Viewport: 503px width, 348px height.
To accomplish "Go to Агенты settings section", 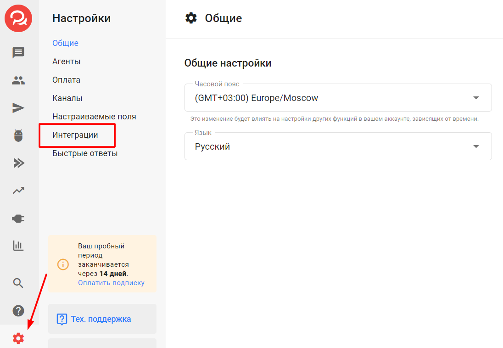I will [67, 62].
